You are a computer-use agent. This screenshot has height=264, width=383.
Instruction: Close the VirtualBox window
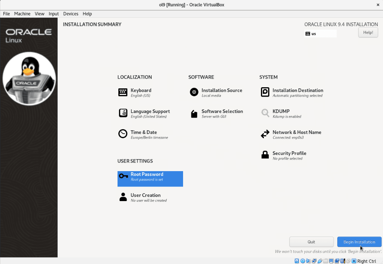pos(378,4)
